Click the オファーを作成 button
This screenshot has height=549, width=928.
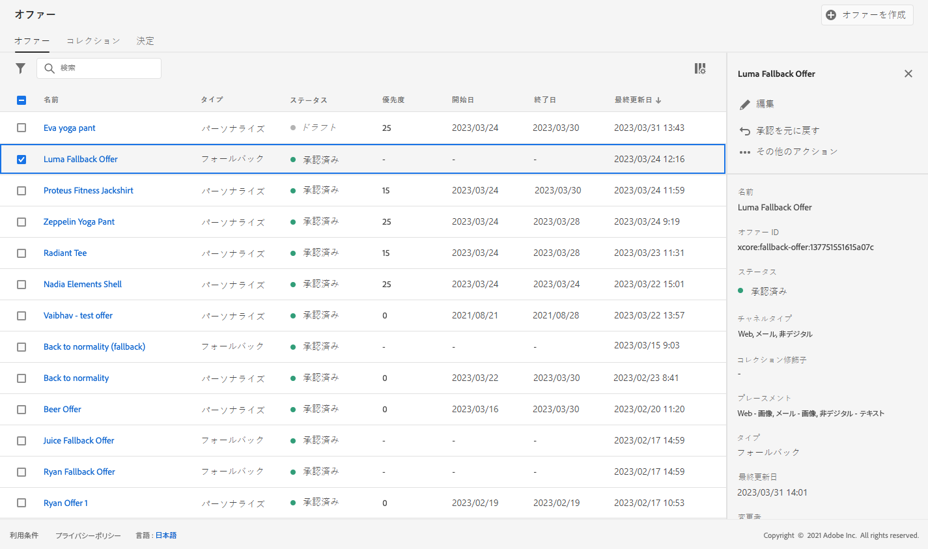867,15
